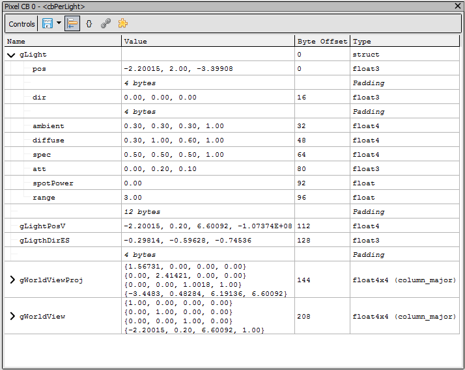
Task: Click the Type column header
Action: point(405,41)
